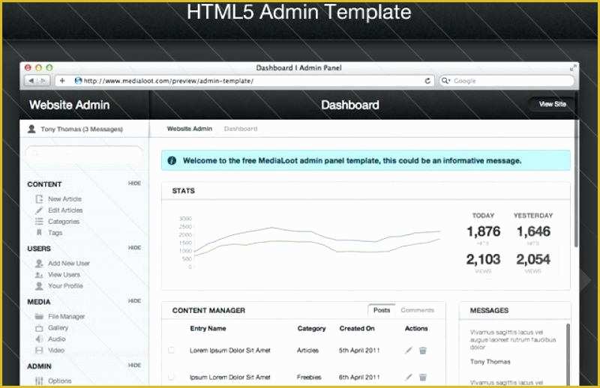Open the Google search dropdown magnifier
Image resolution: width=600 pixels, height=388 pixels.
click(x=445, y=81)
